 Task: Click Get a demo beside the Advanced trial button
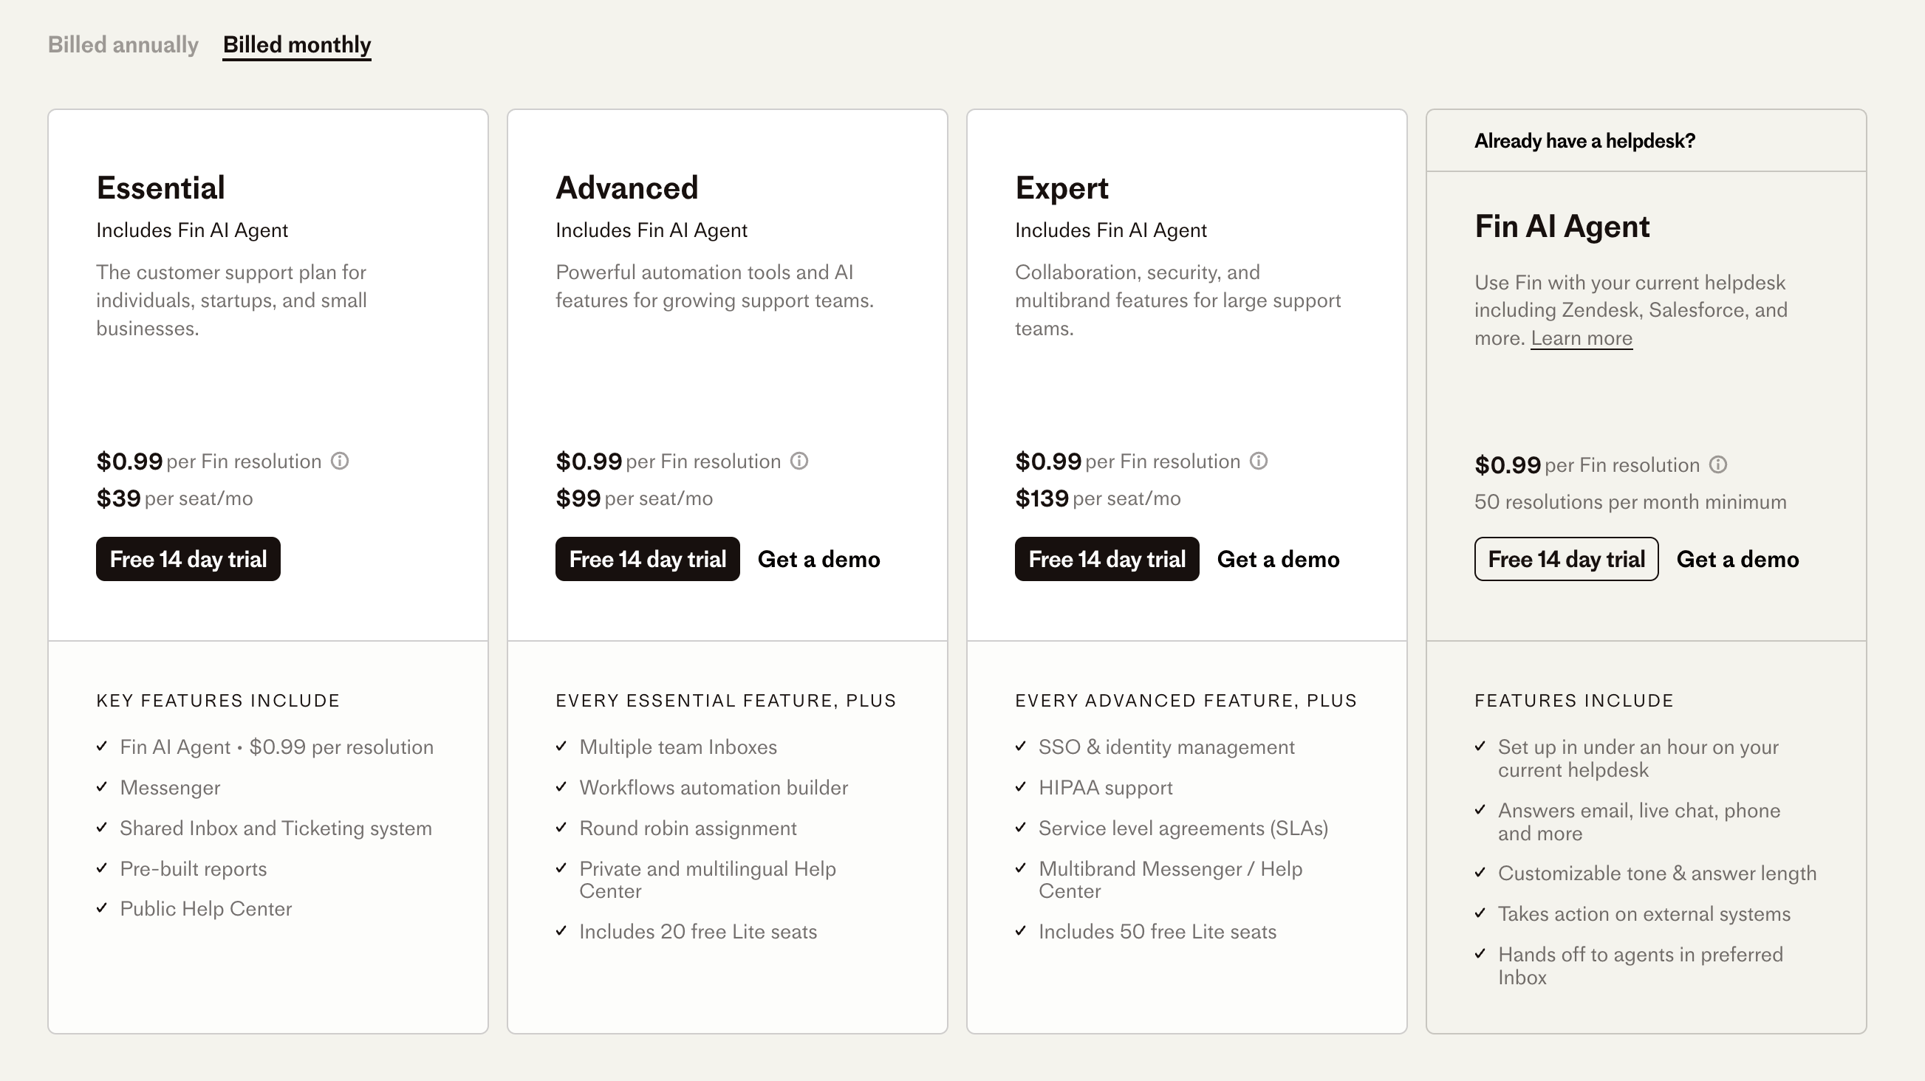(x=819, y=559)
